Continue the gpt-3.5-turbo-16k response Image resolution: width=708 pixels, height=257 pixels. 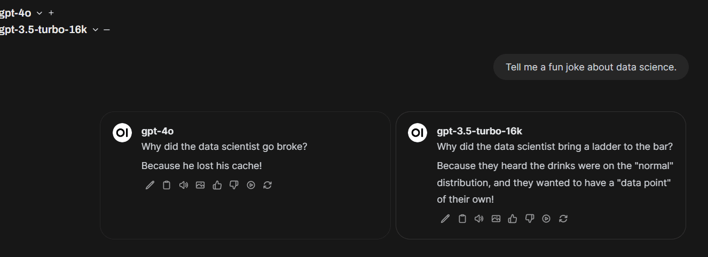pyautogui.click(x=546, y=219)
